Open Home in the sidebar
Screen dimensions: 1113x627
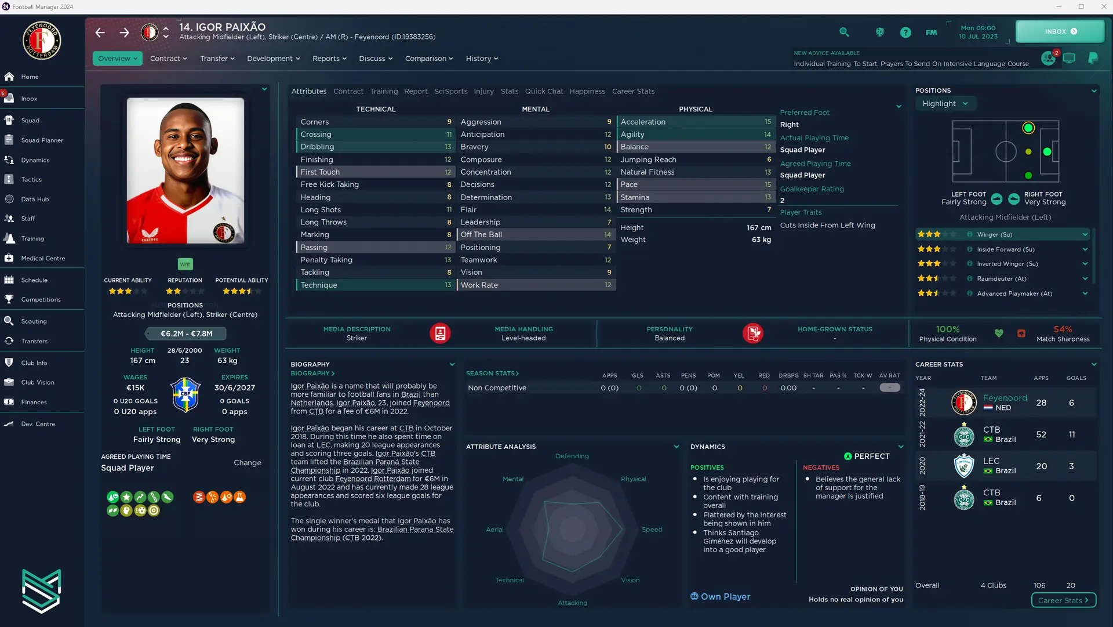click(42, 77)
